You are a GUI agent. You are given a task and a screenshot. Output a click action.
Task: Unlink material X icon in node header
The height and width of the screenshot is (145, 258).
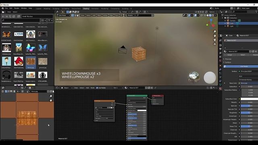point(152,88)
